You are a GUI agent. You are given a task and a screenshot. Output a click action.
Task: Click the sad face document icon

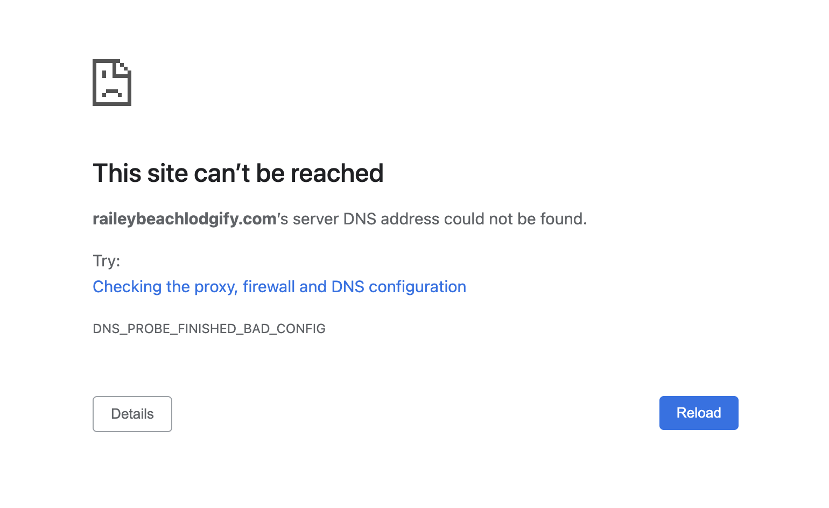point(111,83)
